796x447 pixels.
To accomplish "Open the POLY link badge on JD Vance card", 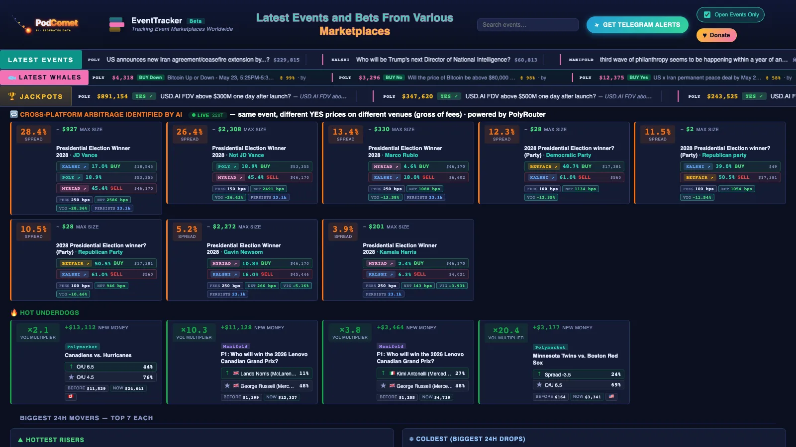I will tap(71, 177).
